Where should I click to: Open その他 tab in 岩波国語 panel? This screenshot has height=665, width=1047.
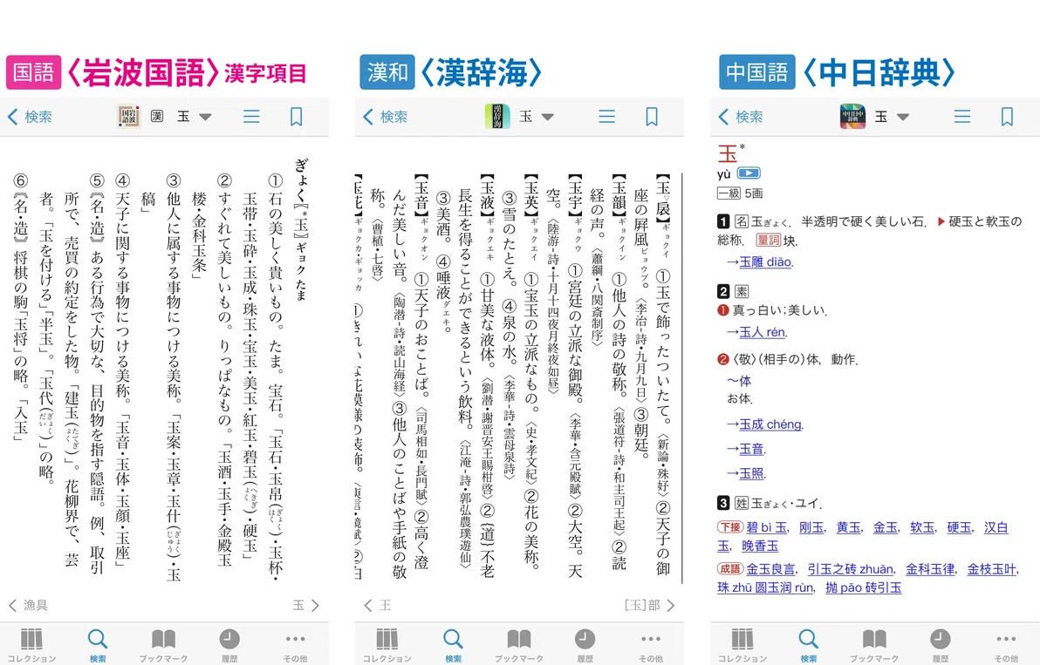296,645
